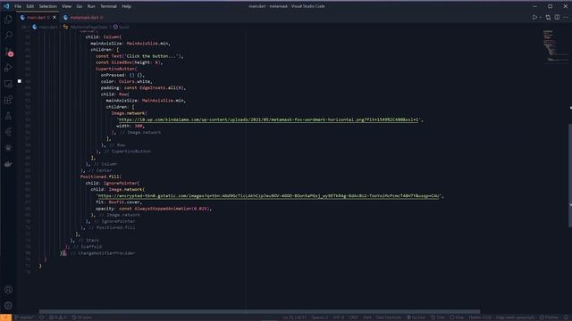Image resolution: width=572 pixels, height=321 pixels.
Task: Open More Actions ellipsis in editor toolbar
Action: (x=566, y=17)
